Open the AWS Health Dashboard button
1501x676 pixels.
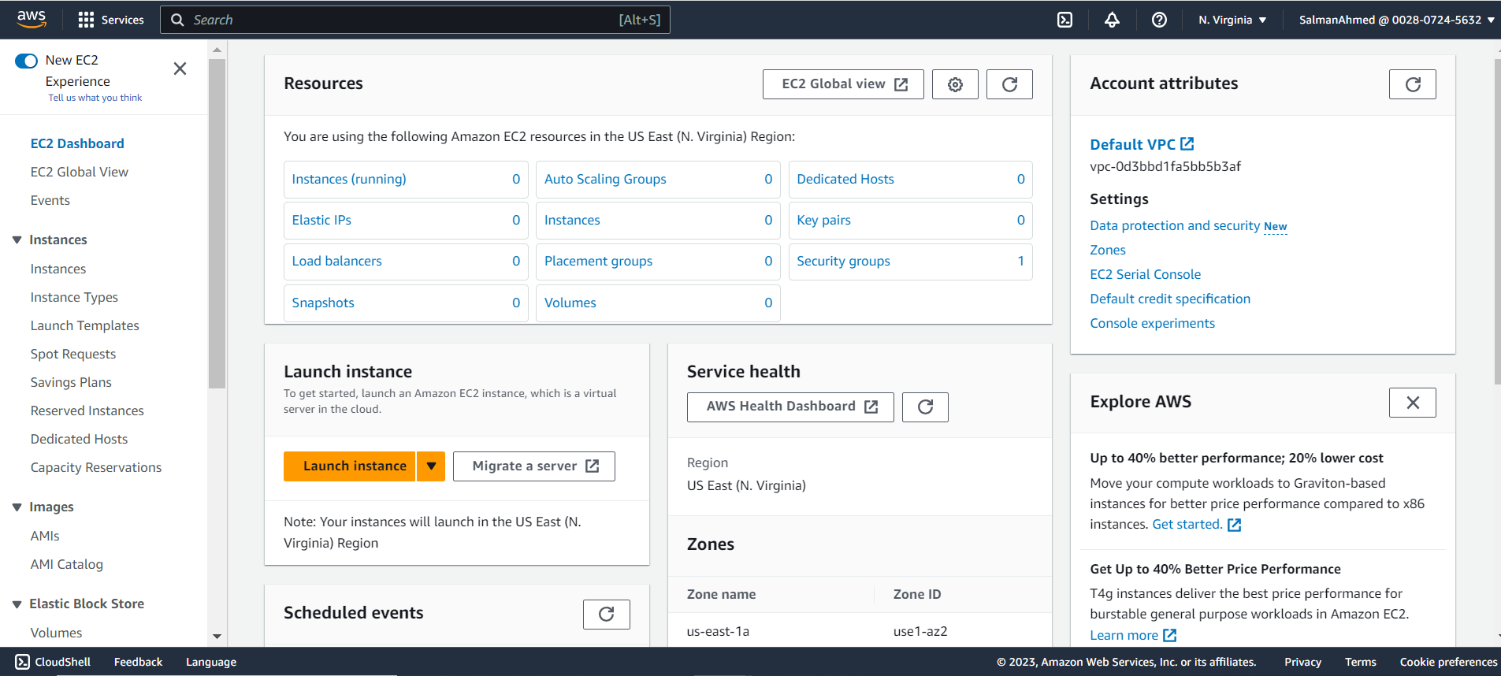790,407
